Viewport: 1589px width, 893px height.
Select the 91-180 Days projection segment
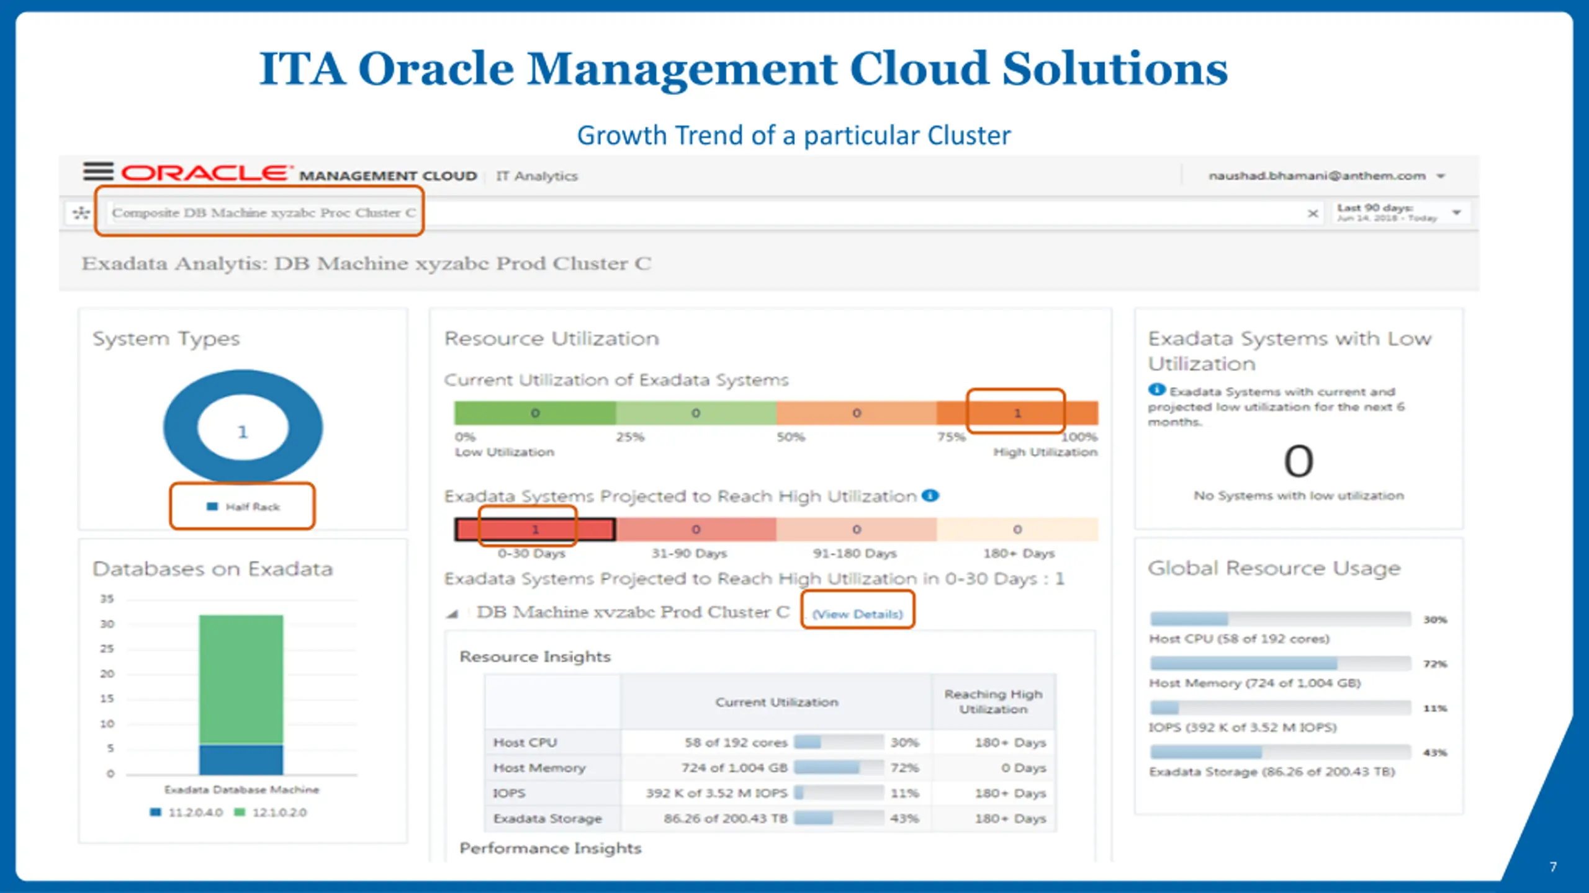857,530
